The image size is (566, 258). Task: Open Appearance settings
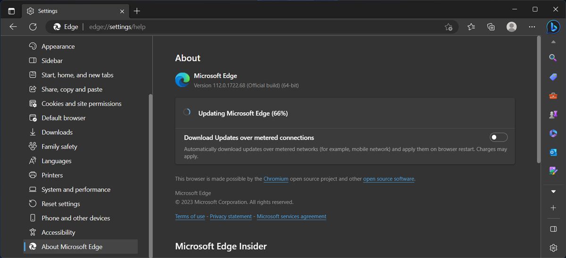(81, 46)
